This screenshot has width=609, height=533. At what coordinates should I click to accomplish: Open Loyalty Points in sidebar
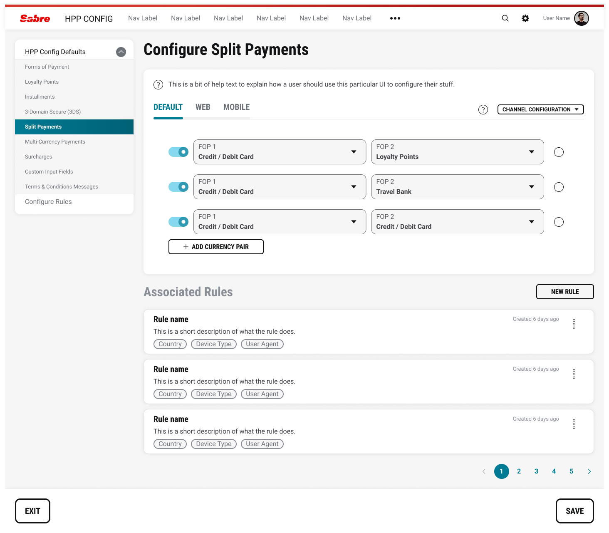[74, 82]
